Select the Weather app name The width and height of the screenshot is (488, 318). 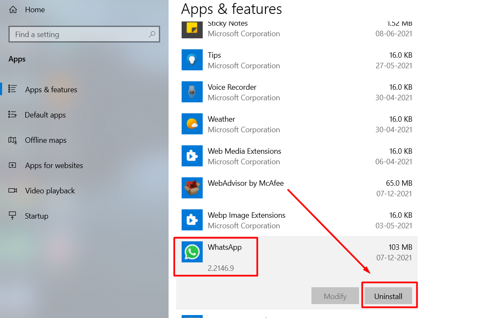(x=221, y=119)
